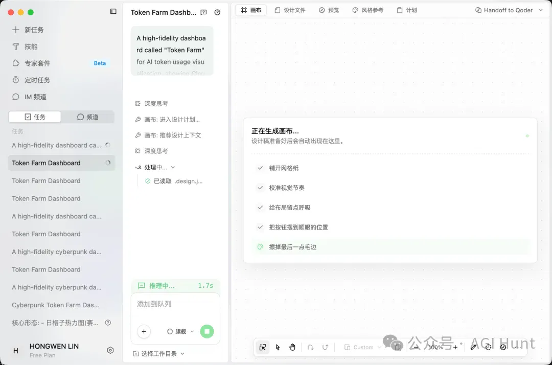This screenshot has width=552, height=365.
Task: Open the 旗舰 model dropdown
Action: [x=180, y=332]
